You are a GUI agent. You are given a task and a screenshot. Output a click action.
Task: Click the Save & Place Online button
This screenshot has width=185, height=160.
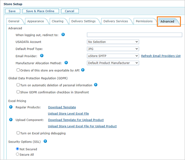click(40, 11)
